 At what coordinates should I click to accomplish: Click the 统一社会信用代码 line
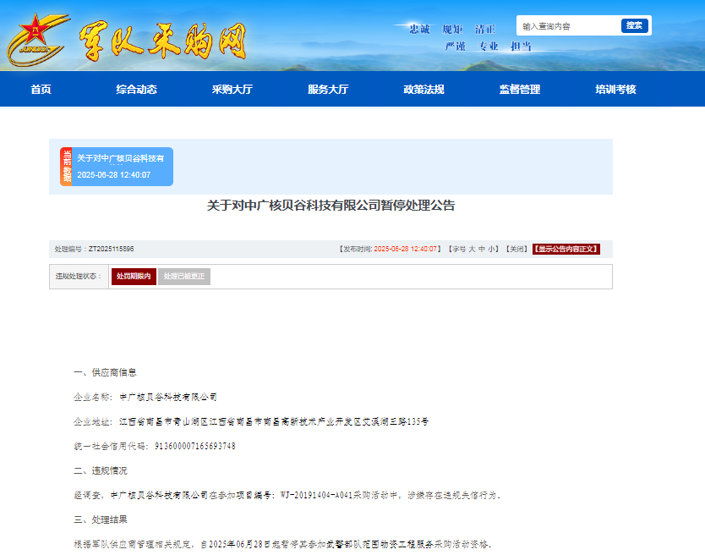point(155,446)
